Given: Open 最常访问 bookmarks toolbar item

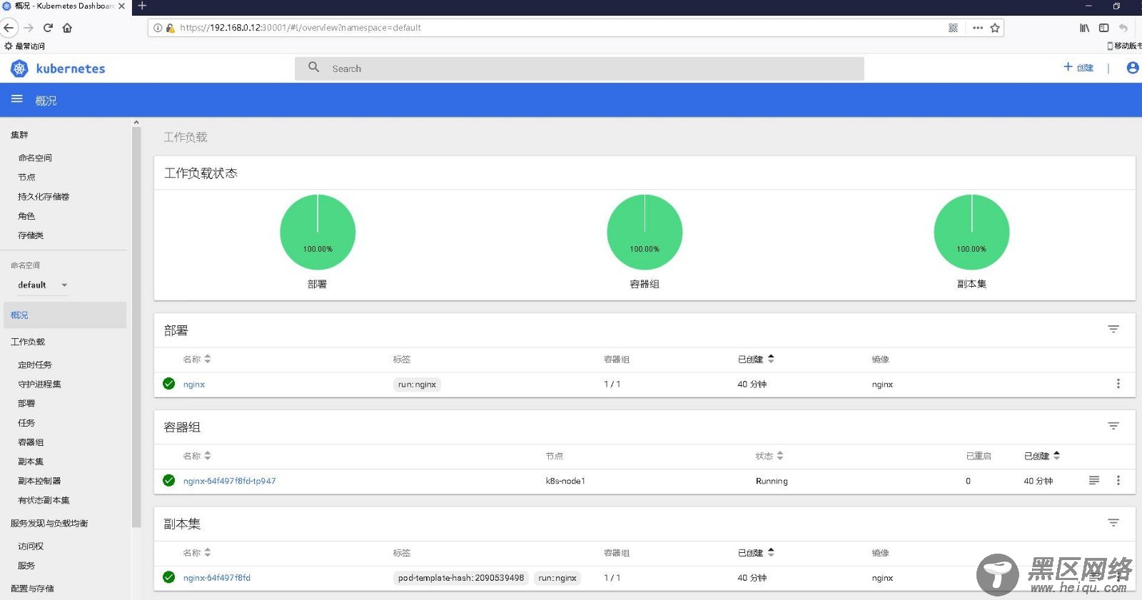Looking at the screenshot, I should coord(25,46).
